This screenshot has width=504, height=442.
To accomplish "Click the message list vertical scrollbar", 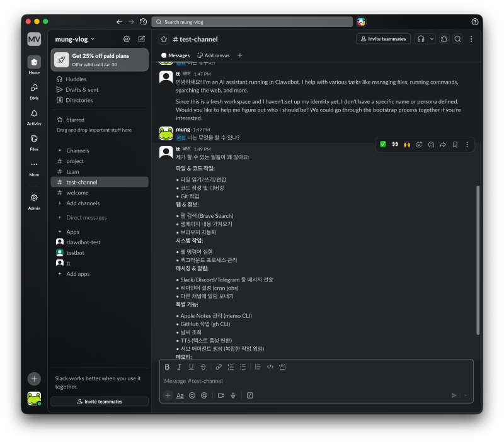I will coord(478,258).
